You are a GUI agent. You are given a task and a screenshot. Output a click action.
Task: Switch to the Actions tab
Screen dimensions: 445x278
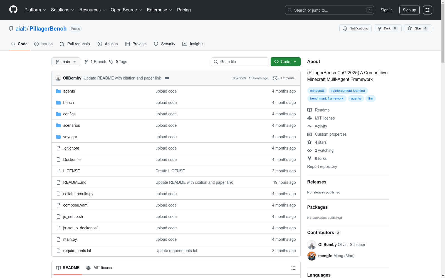[x=108, y=44]
